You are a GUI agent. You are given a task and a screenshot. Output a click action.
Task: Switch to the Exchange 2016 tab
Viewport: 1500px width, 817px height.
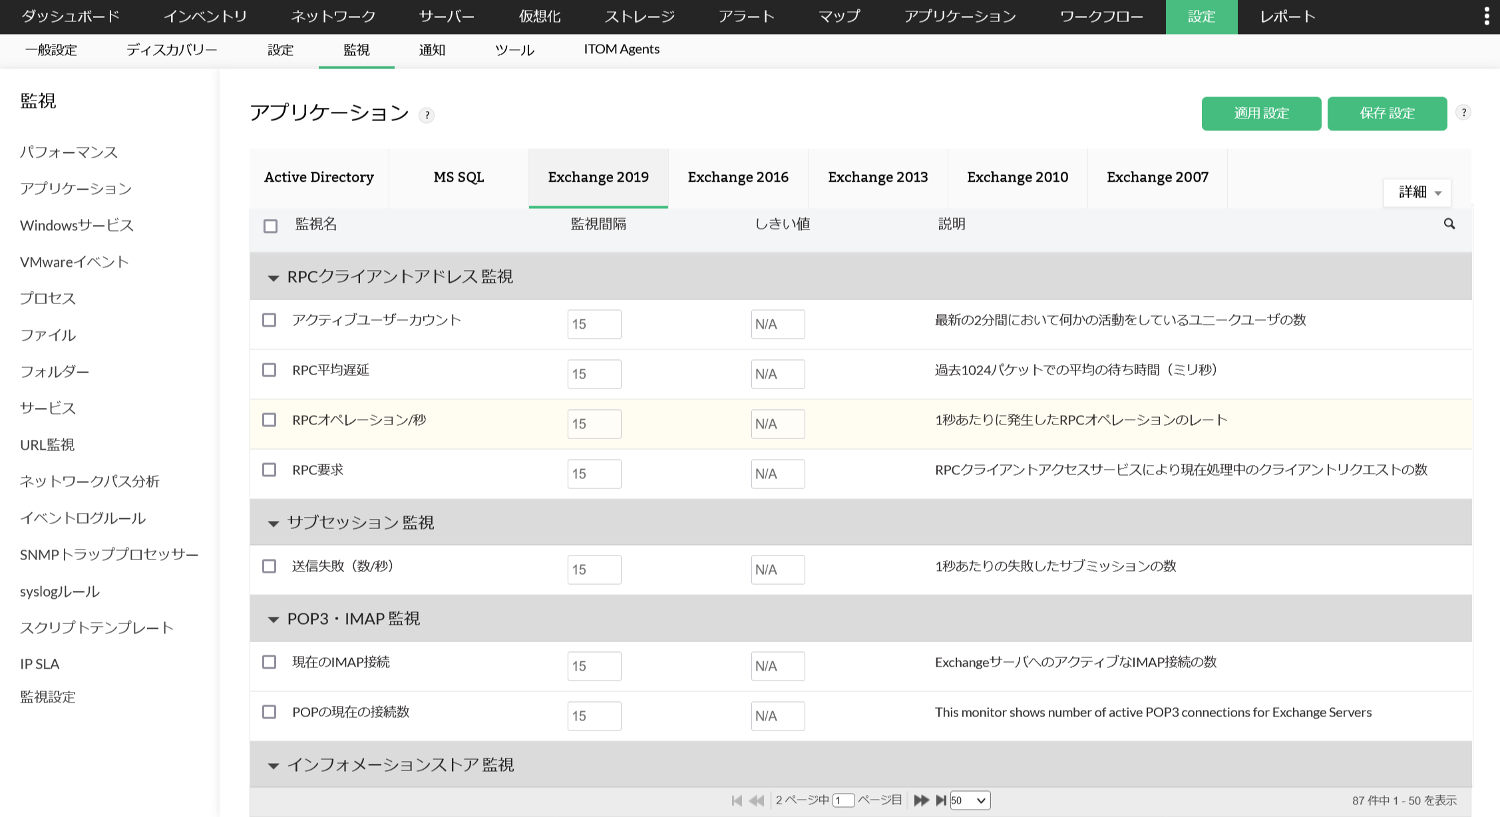[x=738, y=178]
